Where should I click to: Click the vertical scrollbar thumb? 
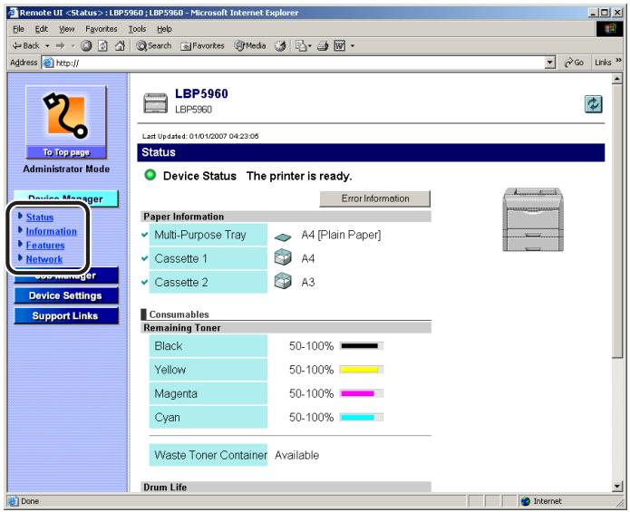(x=617, y=221)
